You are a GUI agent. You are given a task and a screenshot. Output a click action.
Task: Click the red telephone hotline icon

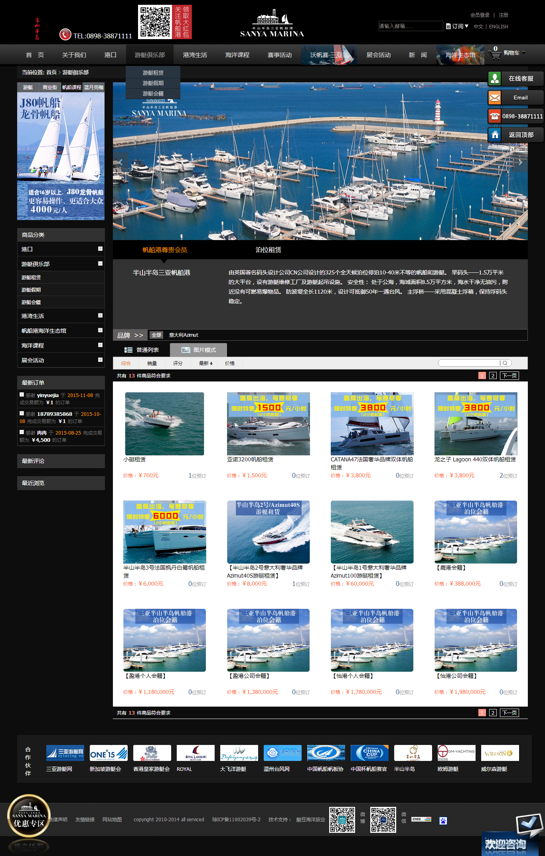point(495,116)
